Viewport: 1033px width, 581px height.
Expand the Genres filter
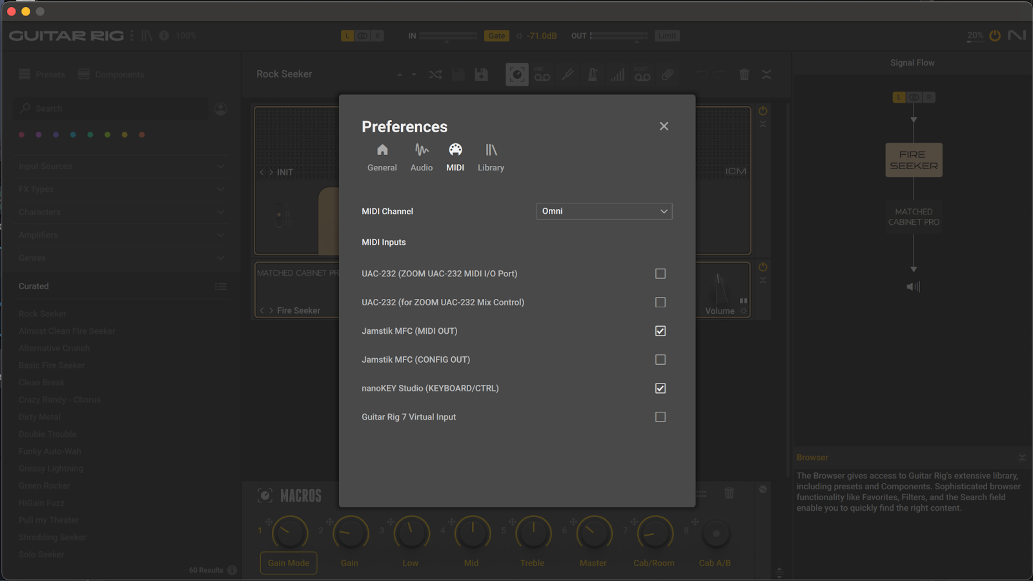tap(122, 258)
